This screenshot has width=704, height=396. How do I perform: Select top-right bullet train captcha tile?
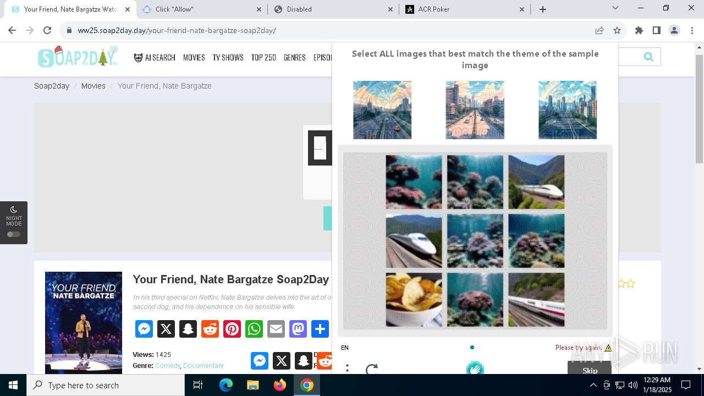536,182
